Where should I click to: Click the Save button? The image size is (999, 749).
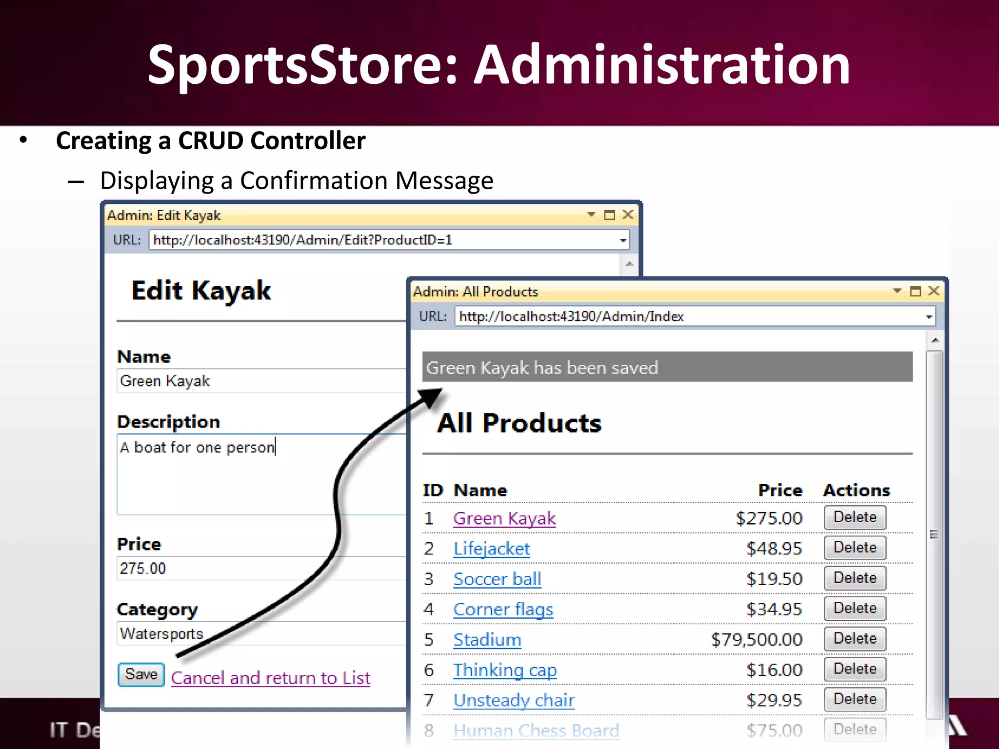(141, 674)
